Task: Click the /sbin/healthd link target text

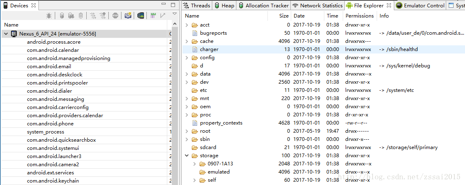Action: pos(402,49)
